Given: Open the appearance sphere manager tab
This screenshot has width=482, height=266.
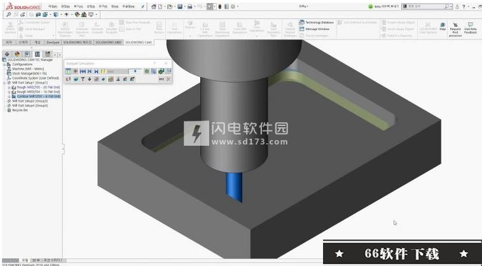Looking at the screenshot, I should (x=17, y=54).
